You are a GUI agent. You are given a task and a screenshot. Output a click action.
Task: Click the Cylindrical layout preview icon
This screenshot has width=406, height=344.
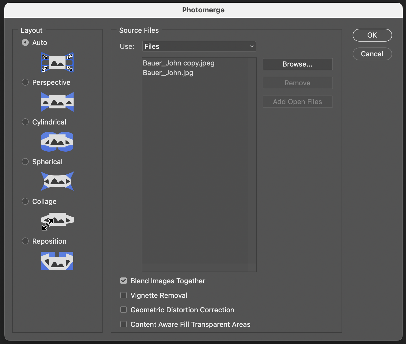coord(57,142)
